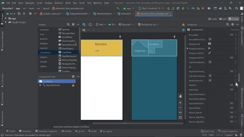The height and width of the screenshot is (137, 244).
Task: Zoom out on the design surface
Action: 180,108
